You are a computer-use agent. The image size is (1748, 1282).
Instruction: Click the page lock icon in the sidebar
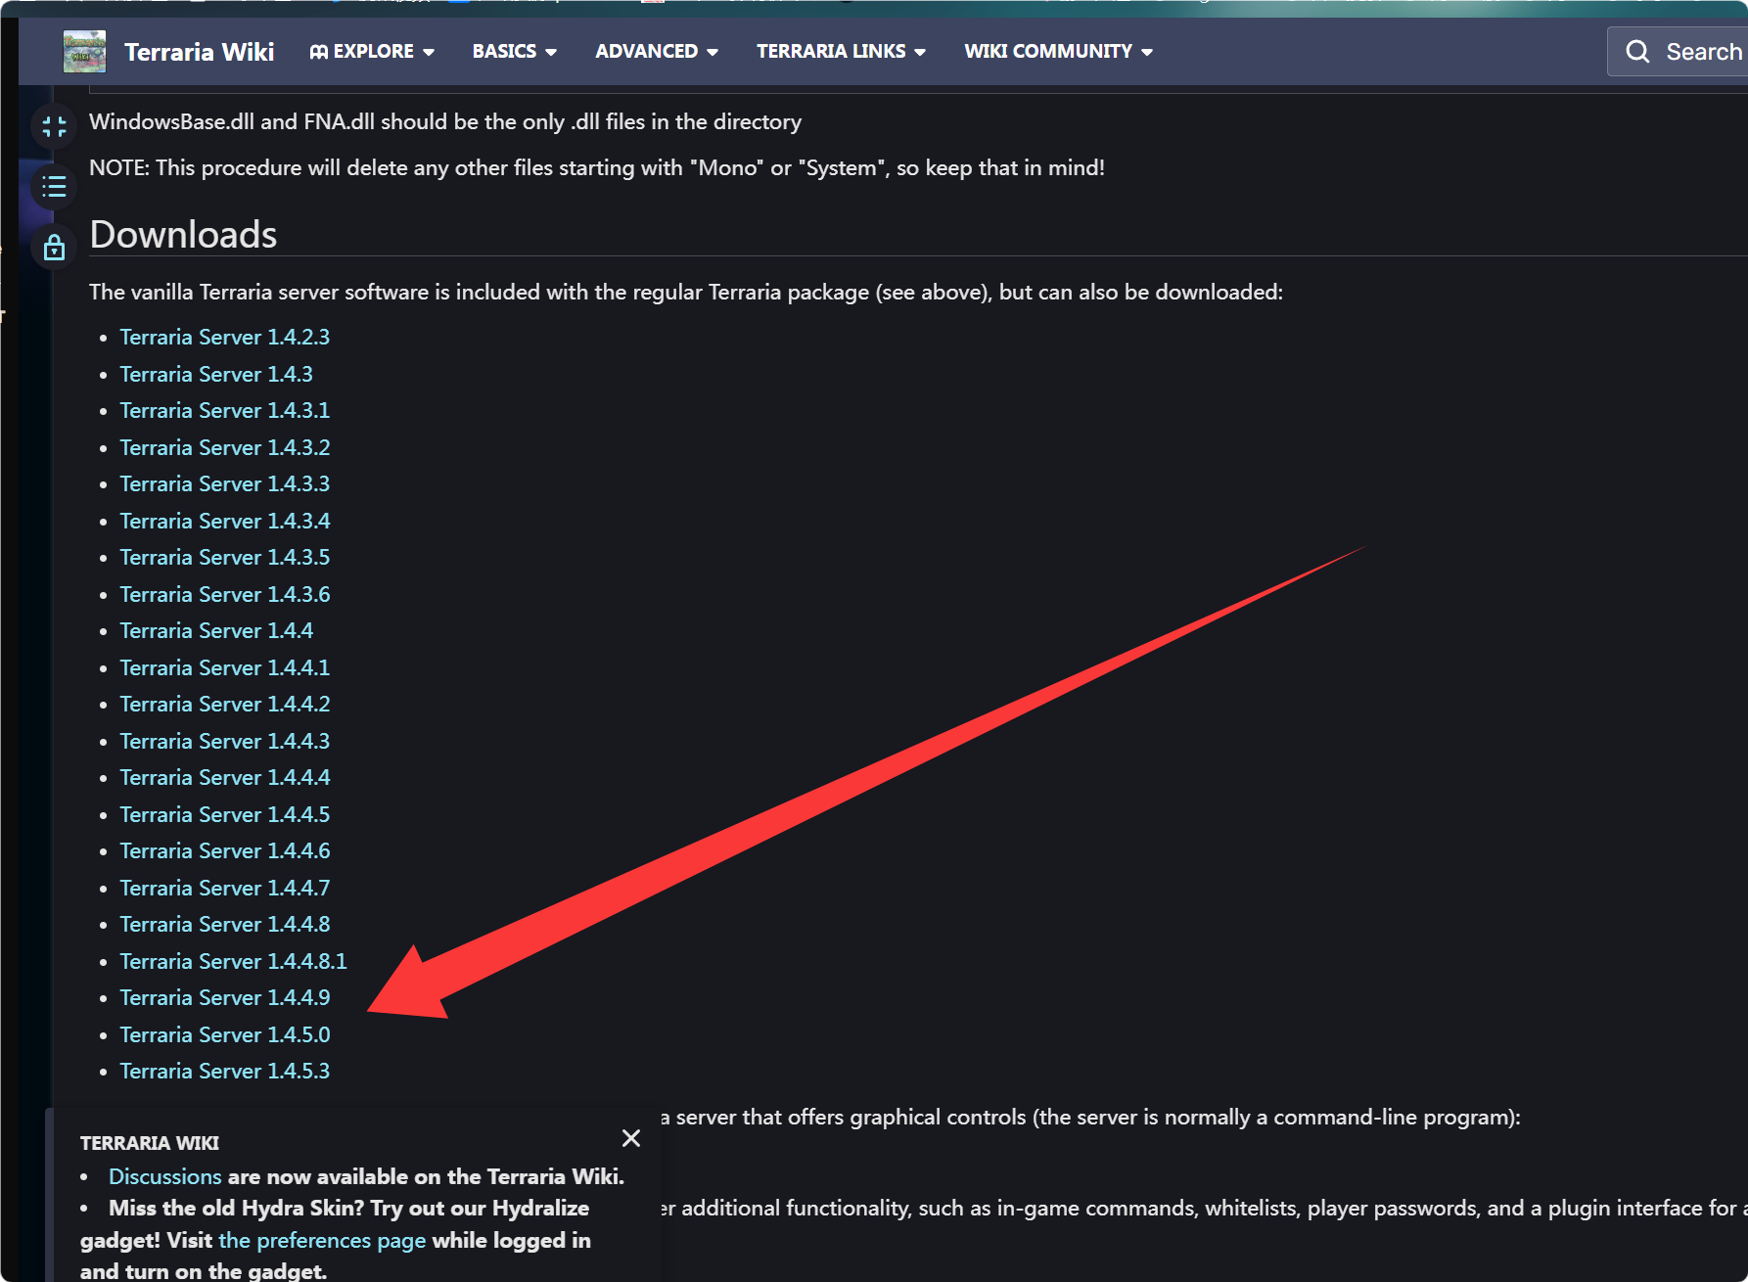point(55,248)
